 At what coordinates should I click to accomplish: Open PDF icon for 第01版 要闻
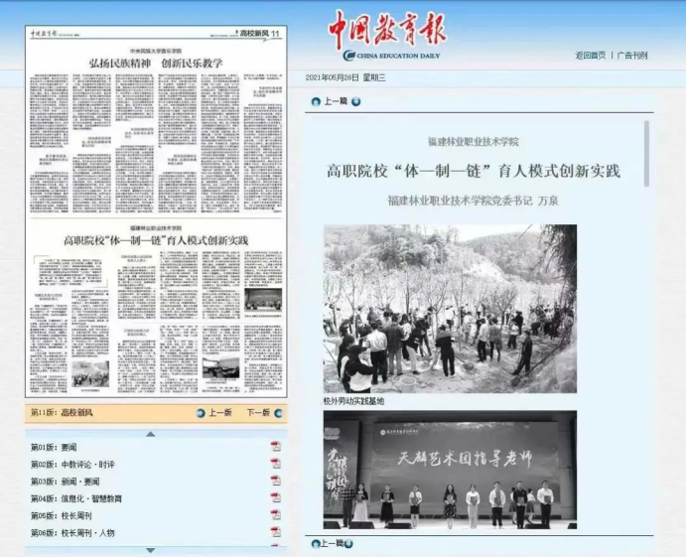(x=276, y=448)
